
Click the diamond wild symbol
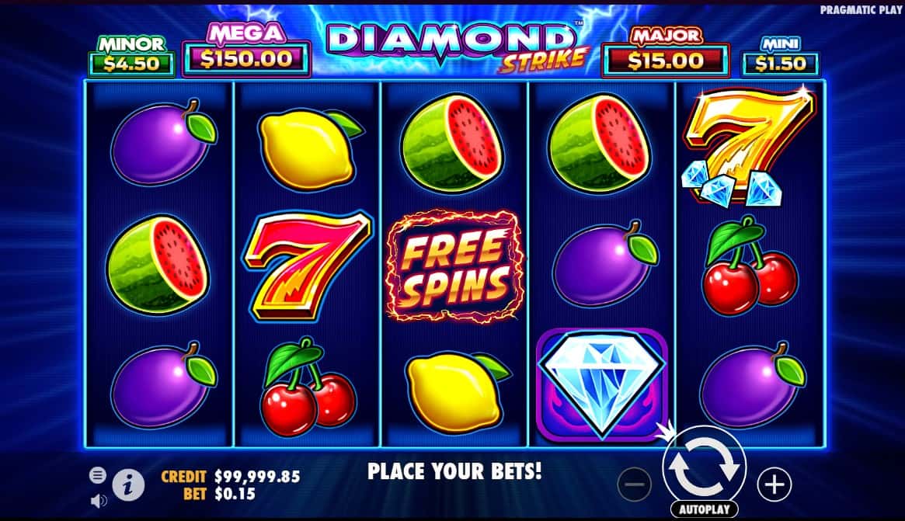[602, 384]
